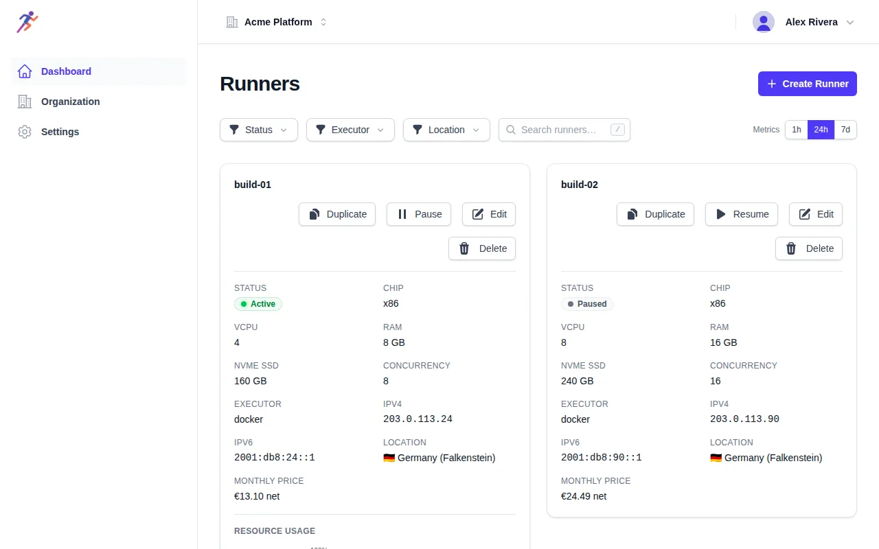Viewport: 879px width, 549px height.
Task: Click the Resource Usage heading on build-01
Action: coord(275,531)
